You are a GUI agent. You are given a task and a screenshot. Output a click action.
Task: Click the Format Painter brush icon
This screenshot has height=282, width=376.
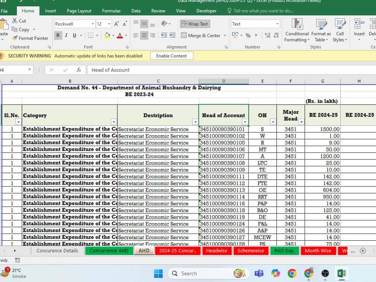click(x=15, y=38)
